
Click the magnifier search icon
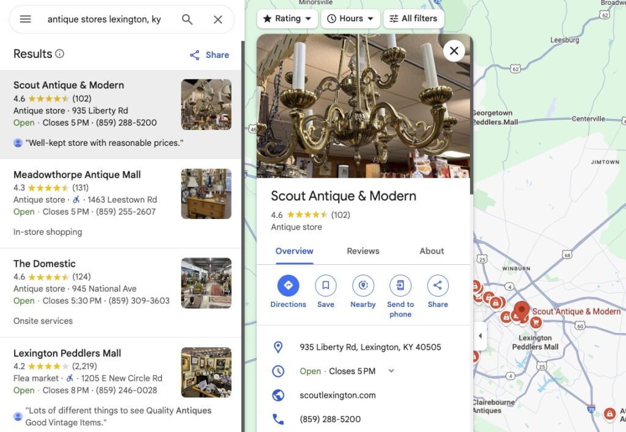187,19
